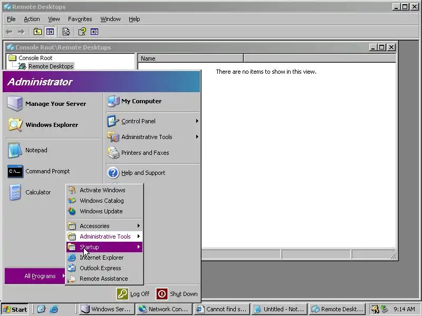Click the Name column header
Image resolution: width=422 pixels, height=316 pixels.
tap(190, 58)
